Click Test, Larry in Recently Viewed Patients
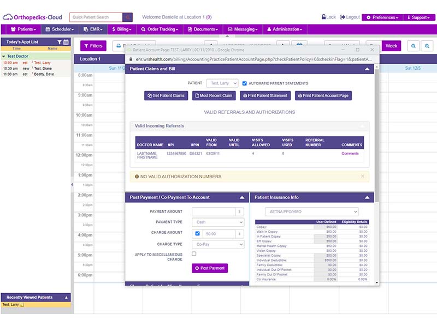This screenshot has width=437, height=327. [10, 305]
